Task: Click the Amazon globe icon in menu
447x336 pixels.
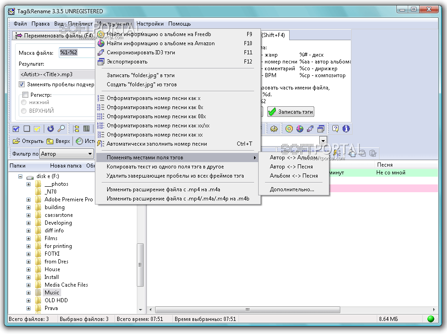Action: pos(101,43)
